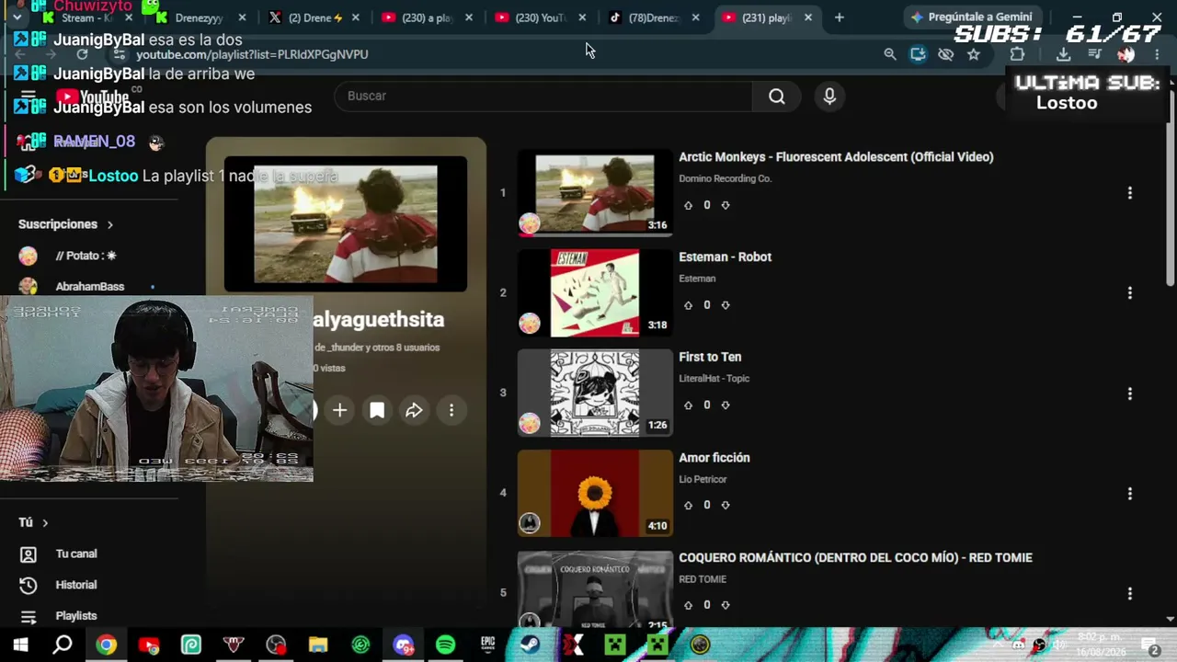
Task: Switch to the Stream - Kick tab
Action: click(86, 17)
